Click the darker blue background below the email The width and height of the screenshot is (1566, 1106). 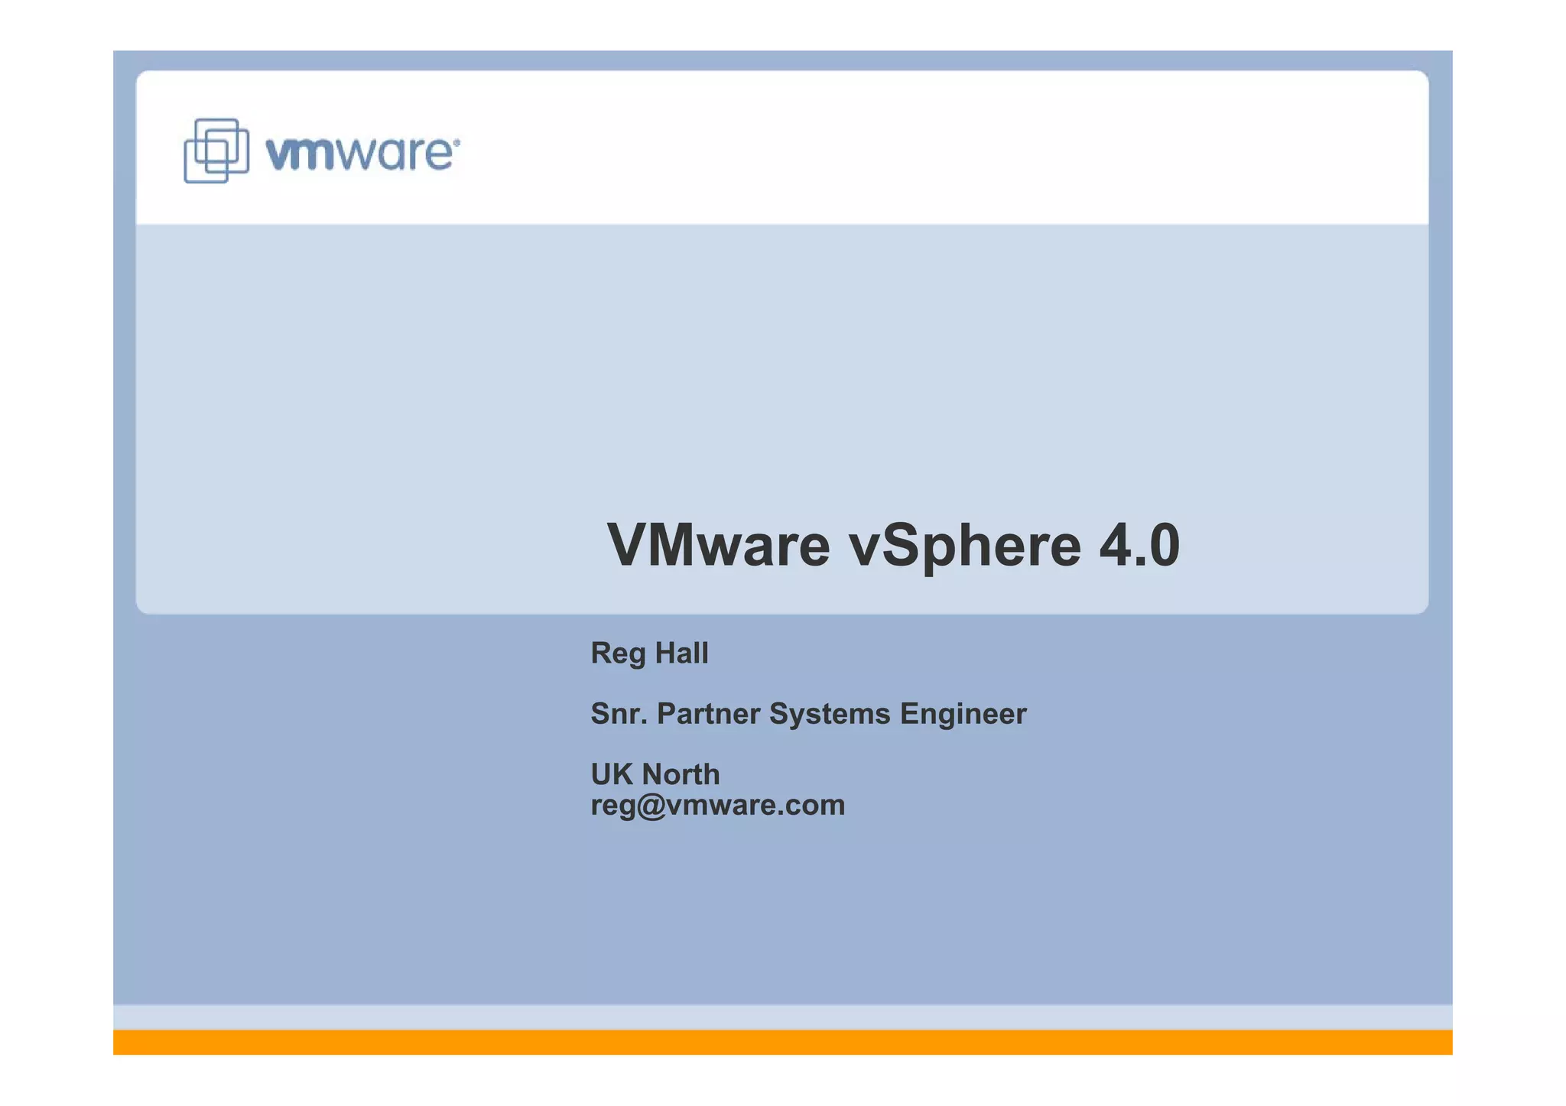(782, 917)
